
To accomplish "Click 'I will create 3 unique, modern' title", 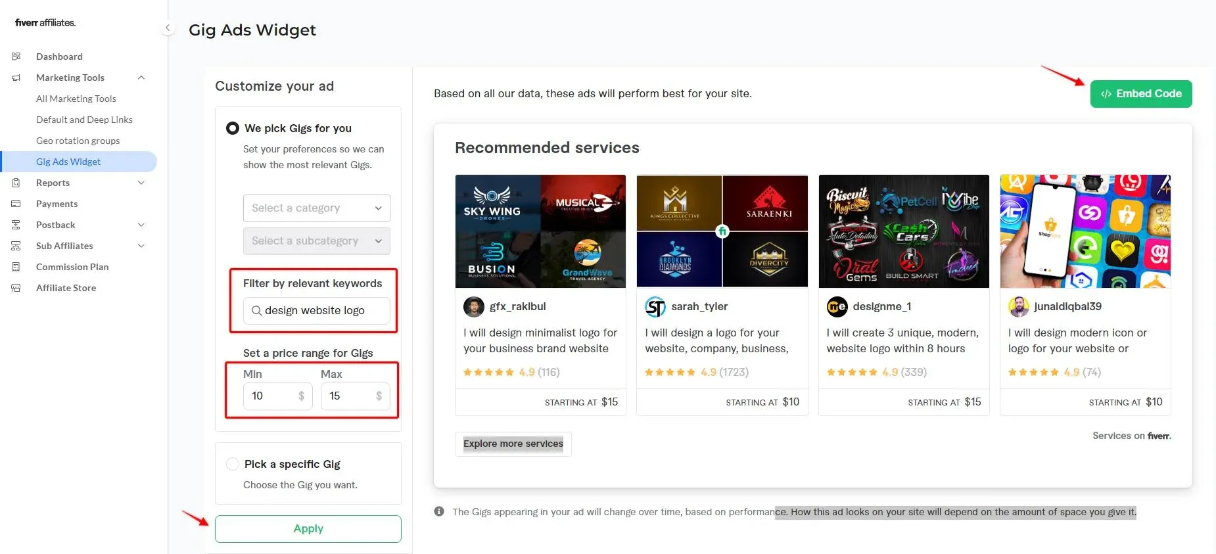I will 903,340.
